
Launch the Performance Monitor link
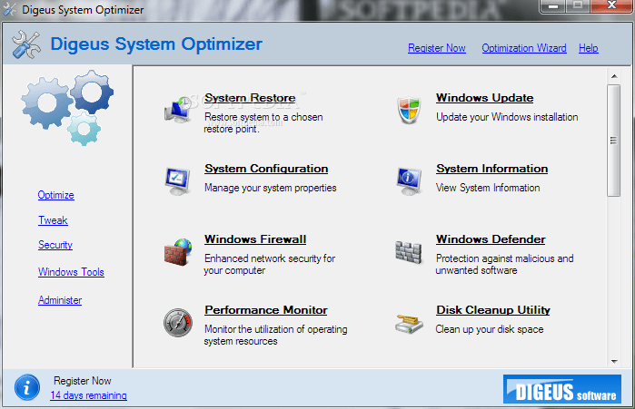(266, 310)
